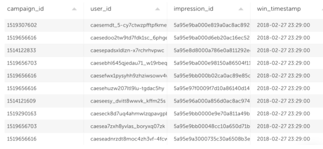Click campaign_id cell 1514121609
Viewport: 323px width, 149px height.
tap(21, 101)
